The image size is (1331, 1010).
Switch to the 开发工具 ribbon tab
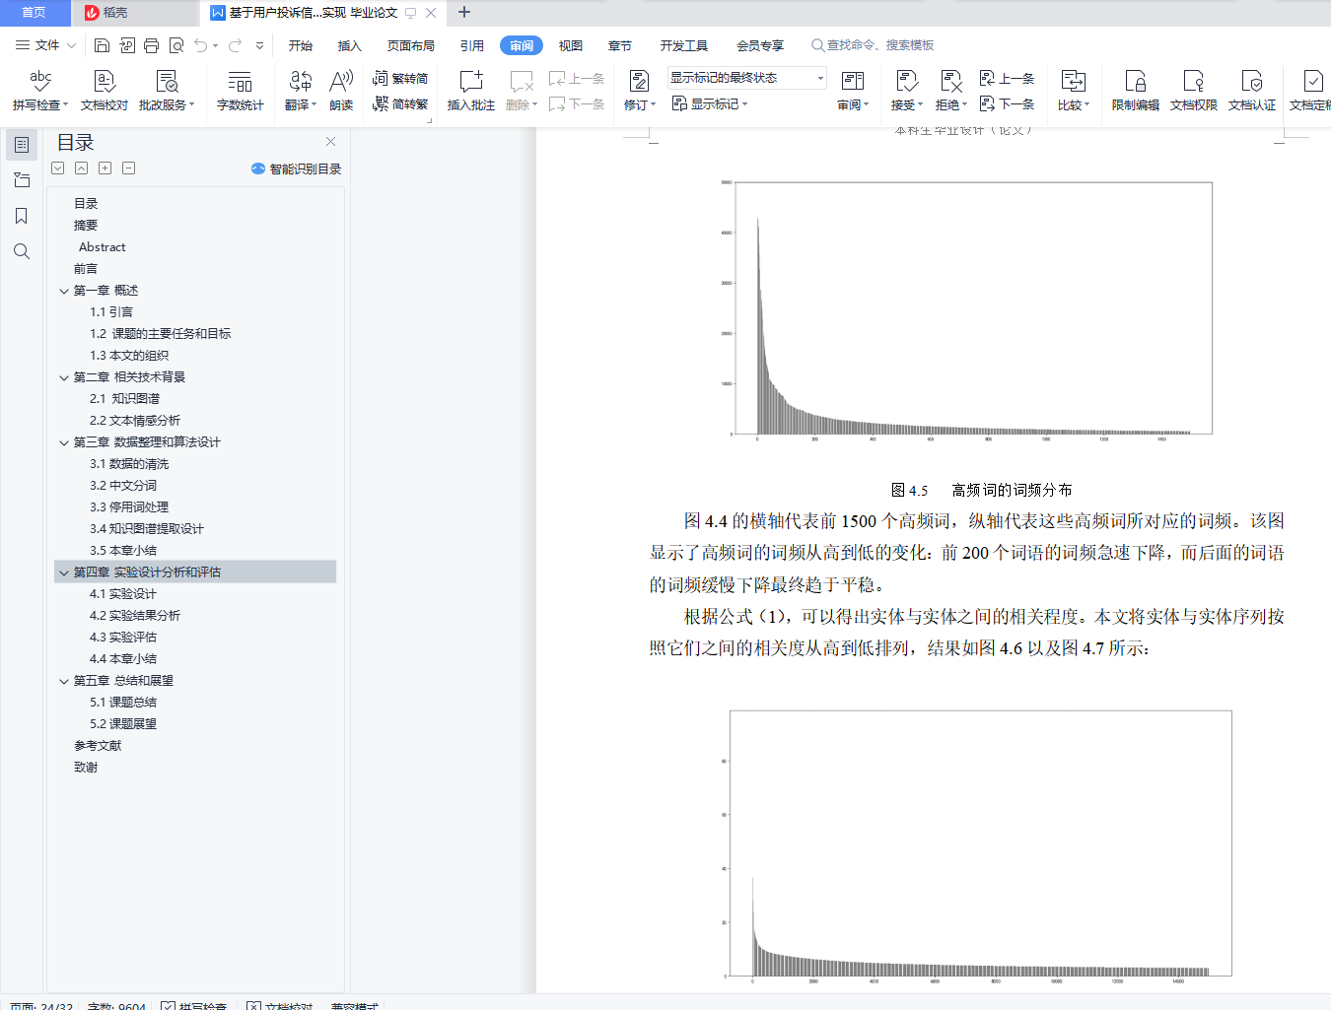684,45
